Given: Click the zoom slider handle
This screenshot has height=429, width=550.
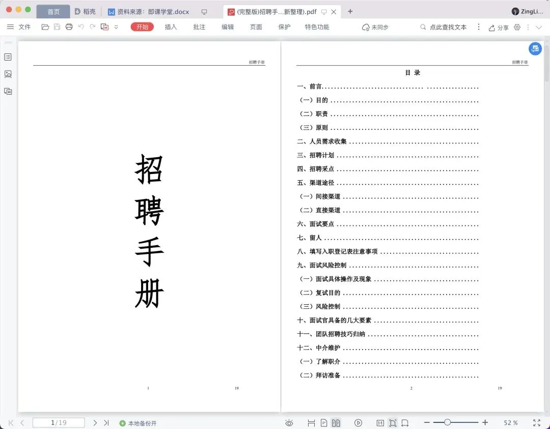Looking at the screenshot, I should click(447, 422).
